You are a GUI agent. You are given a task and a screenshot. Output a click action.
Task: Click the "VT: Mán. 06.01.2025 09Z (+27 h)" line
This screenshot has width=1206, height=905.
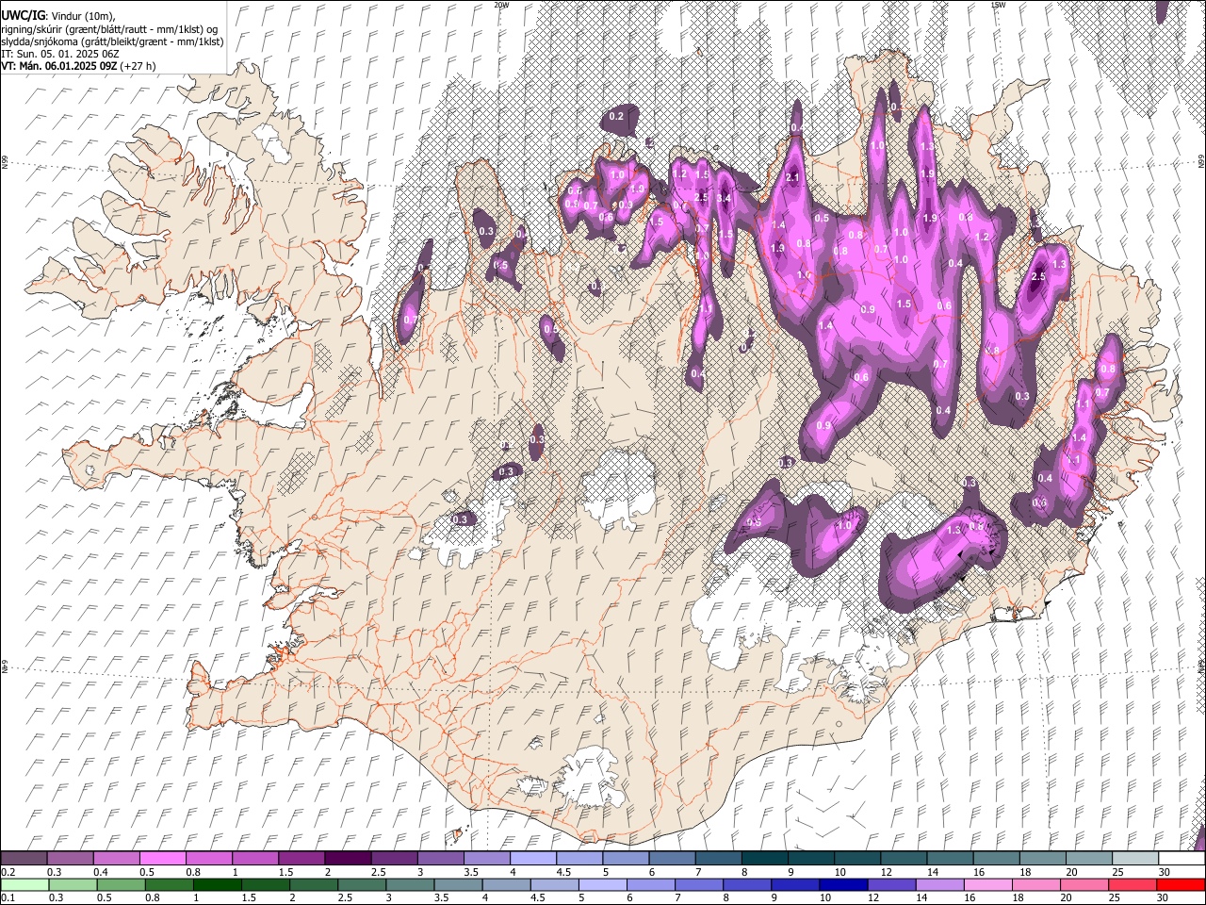[x=78, y=66]
